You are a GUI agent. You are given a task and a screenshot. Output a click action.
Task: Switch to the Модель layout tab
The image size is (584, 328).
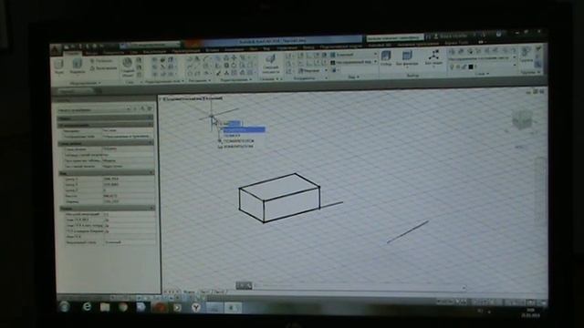click(x=189, y=292)
